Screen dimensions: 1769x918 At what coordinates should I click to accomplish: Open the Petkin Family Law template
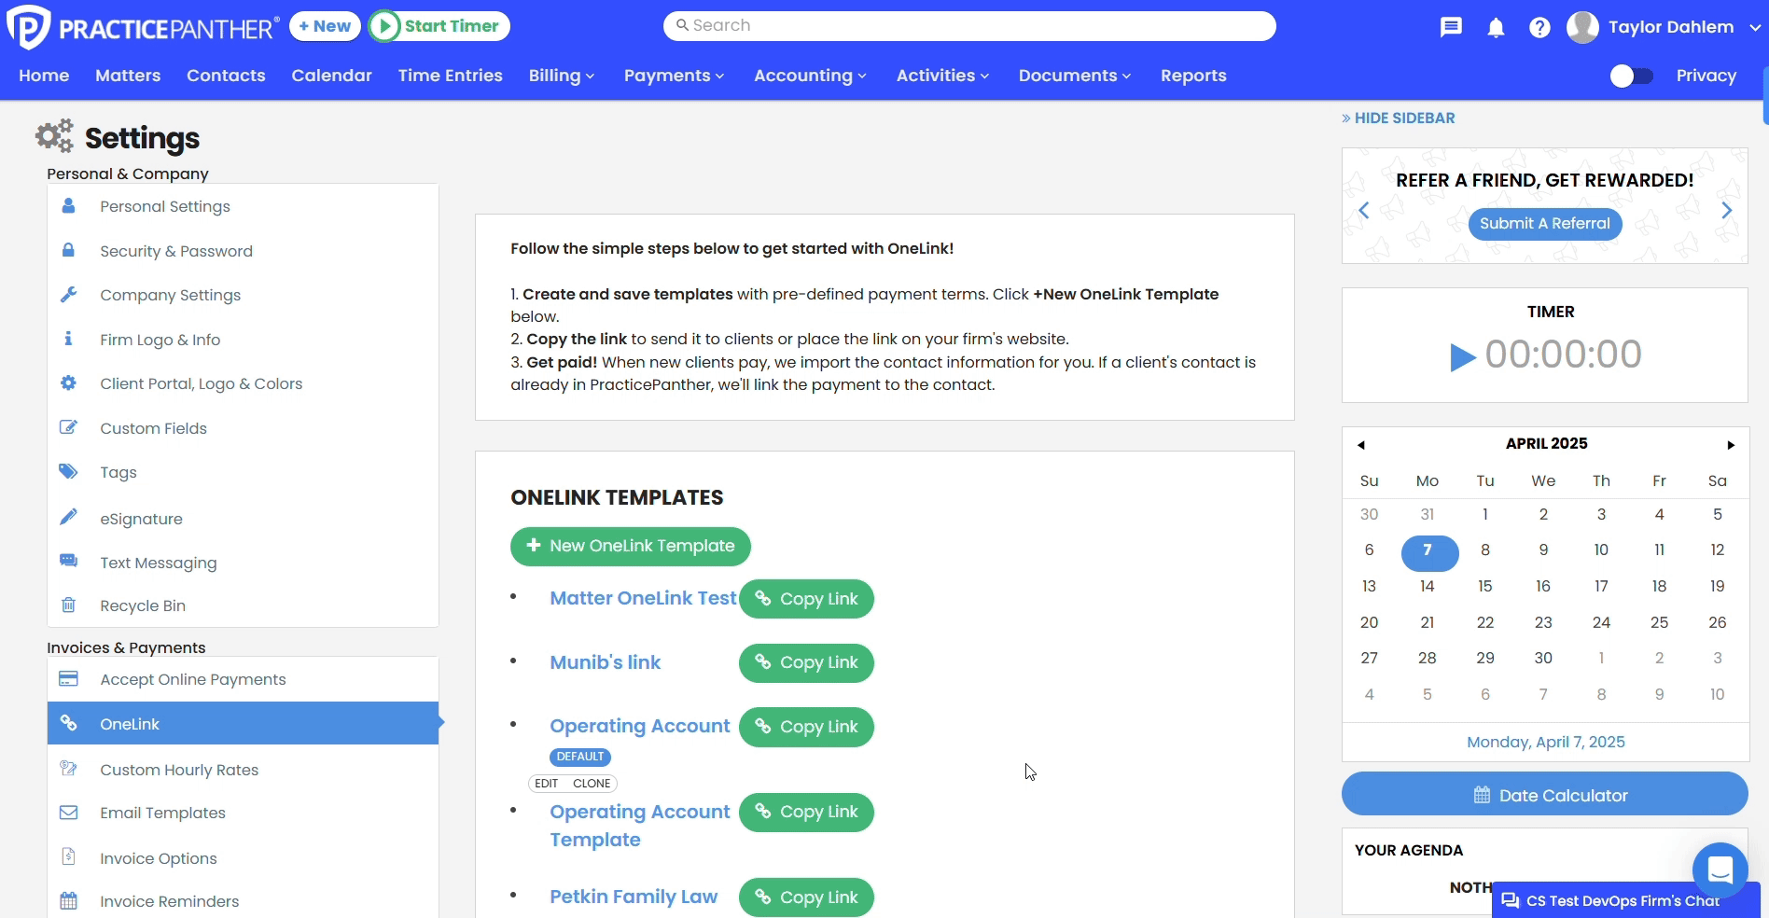[x=634, y=897]
